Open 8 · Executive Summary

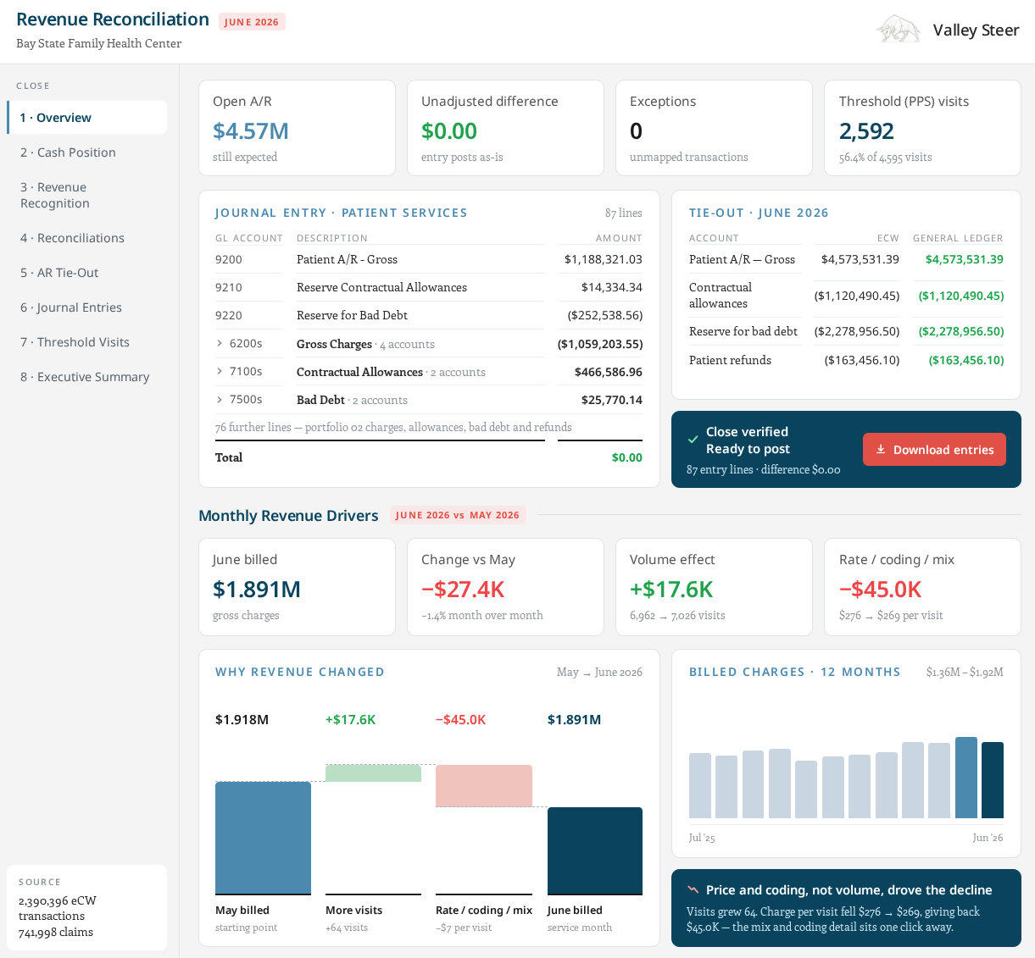[86, 377]
